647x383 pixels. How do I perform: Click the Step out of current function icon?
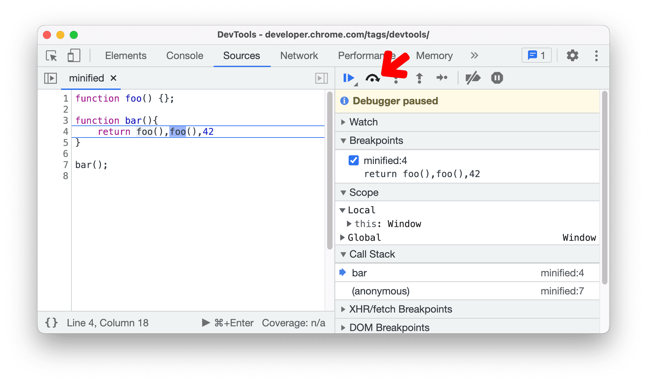419,77
